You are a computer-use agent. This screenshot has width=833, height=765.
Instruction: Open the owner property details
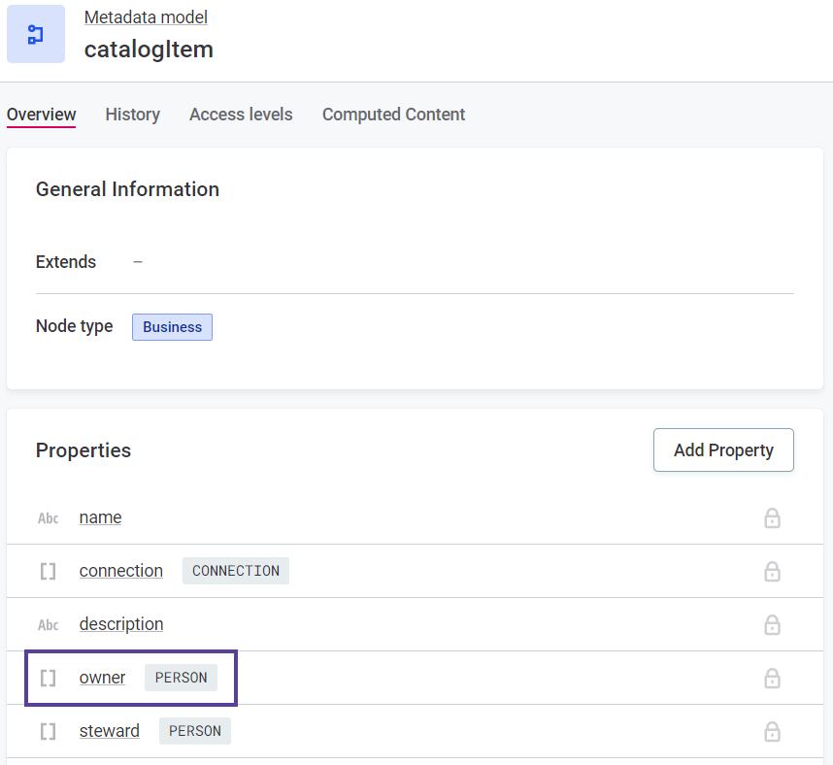102,678
